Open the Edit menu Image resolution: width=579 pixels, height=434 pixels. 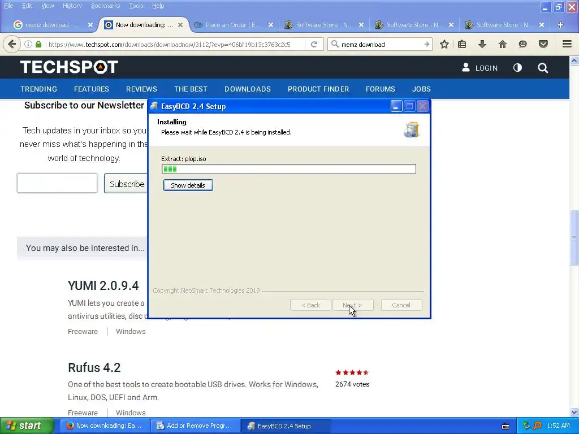click(27, 6)
